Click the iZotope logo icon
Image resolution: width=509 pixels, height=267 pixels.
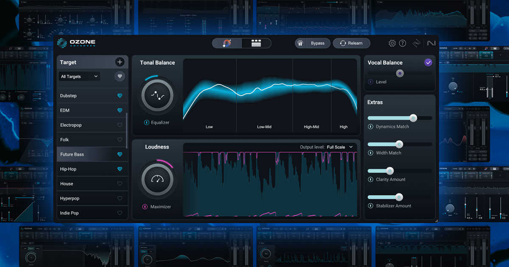click(x=417, y=43)
